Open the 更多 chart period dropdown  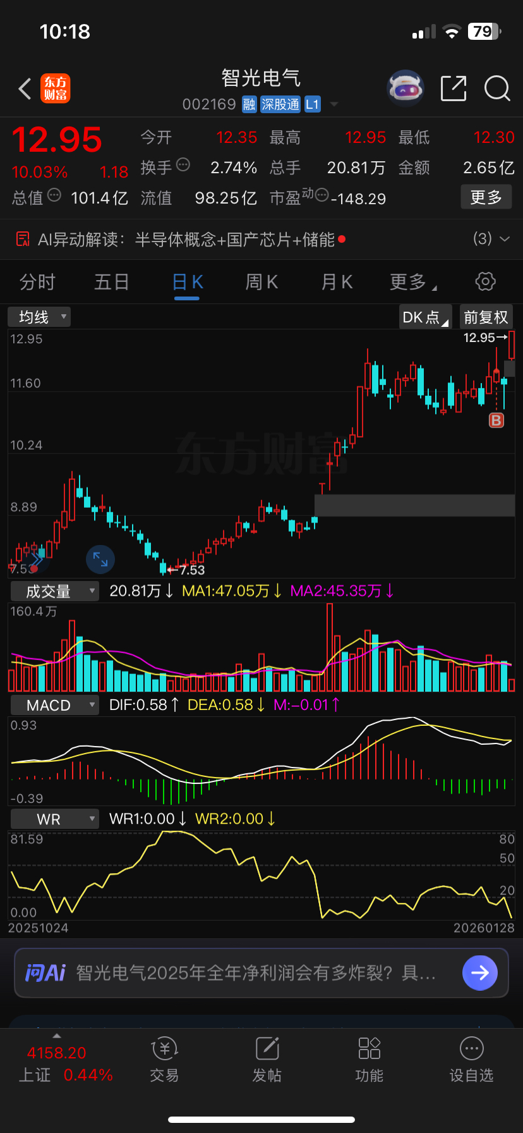(414, 282)
